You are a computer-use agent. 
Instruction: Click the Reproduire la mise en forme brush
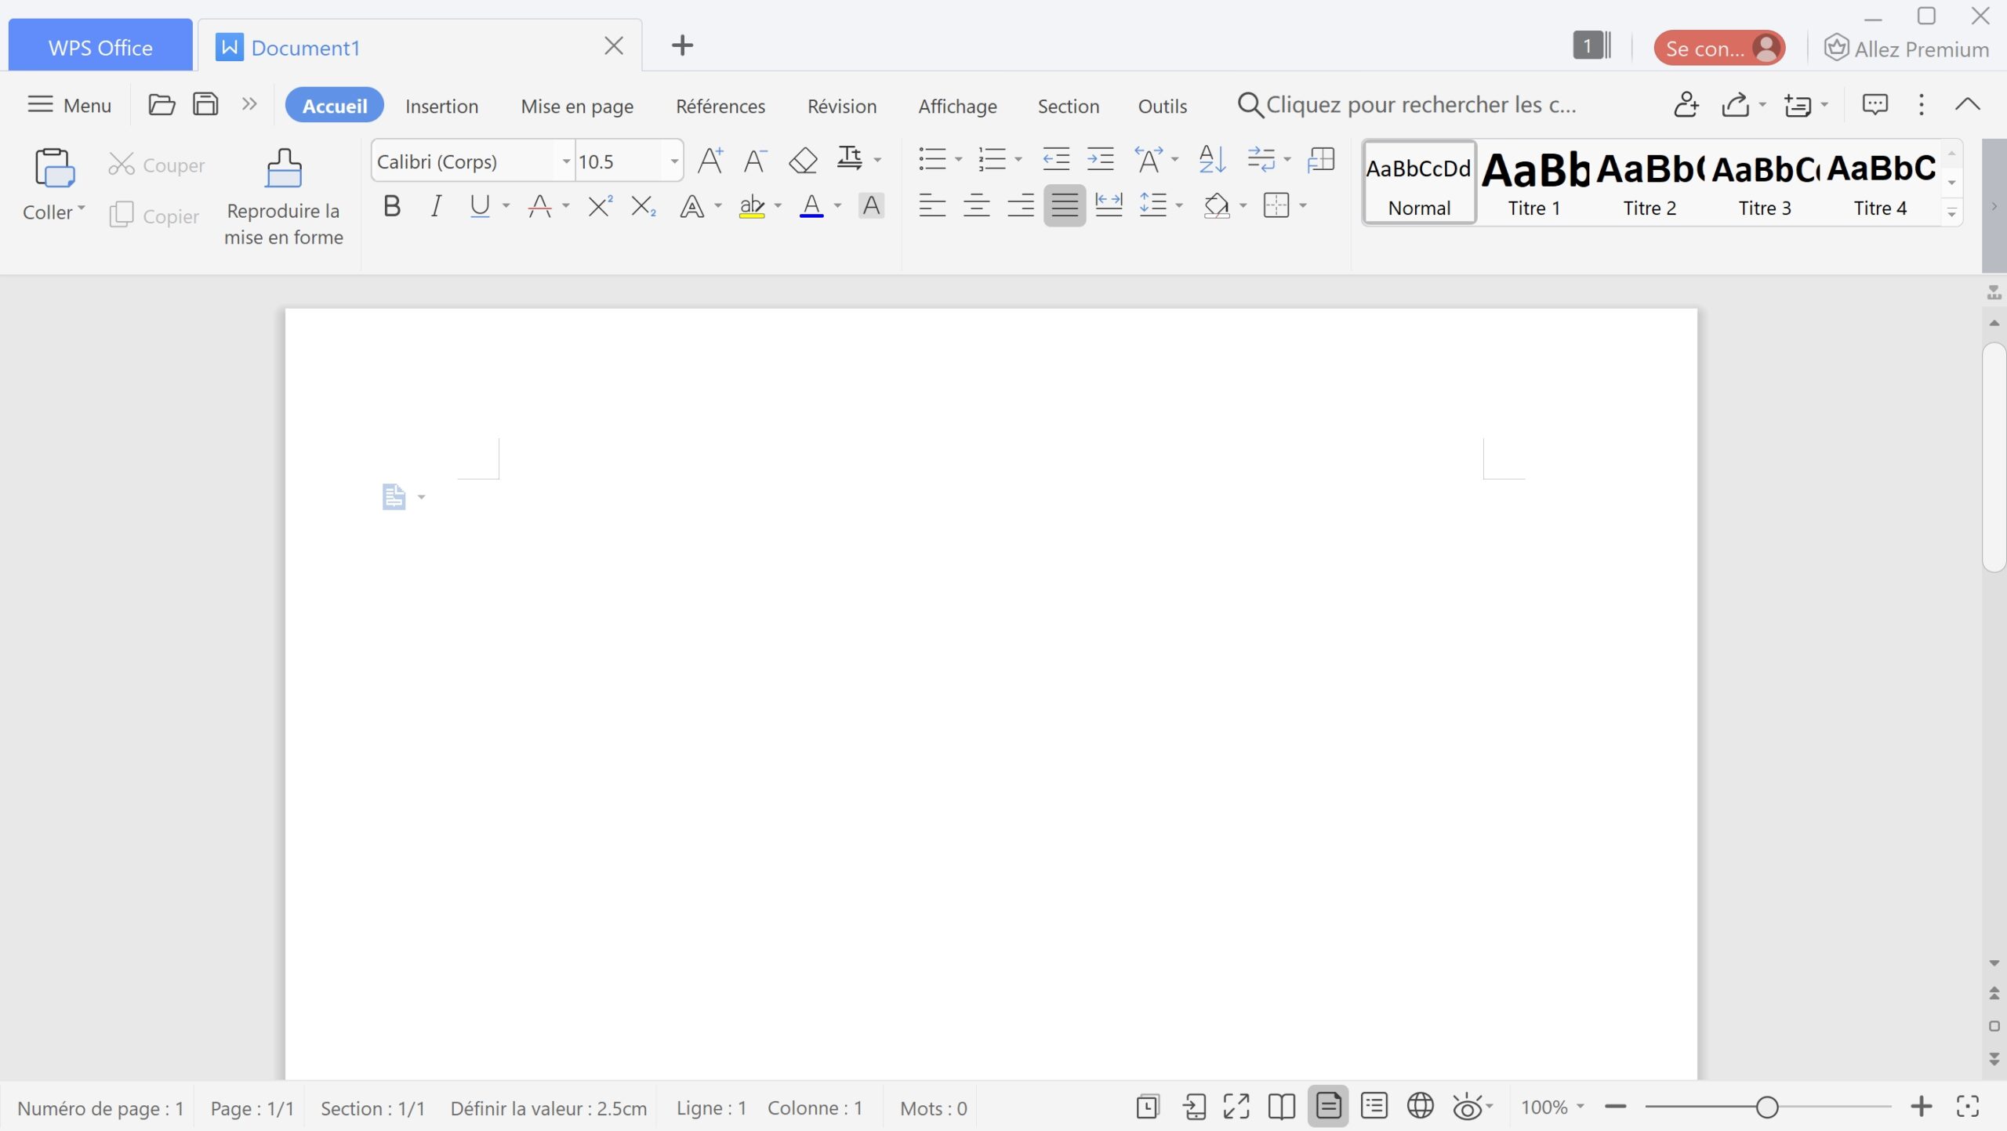[x=284, y=168]
